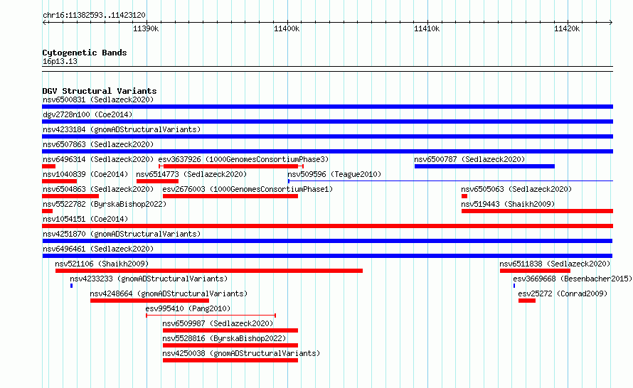Select the red bar under nsv6514773
Screen dimensions: 633x388
coord(157,181)
